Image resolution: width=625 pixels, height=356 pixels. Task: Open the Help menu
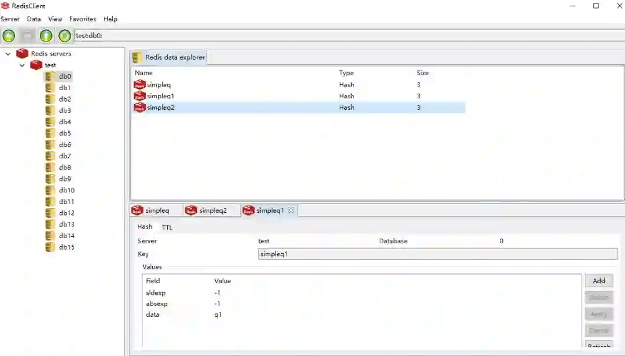(x=111, y=18)
